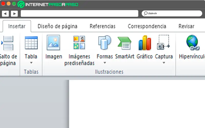Open the Revisar tab

[x=187, y=26]
